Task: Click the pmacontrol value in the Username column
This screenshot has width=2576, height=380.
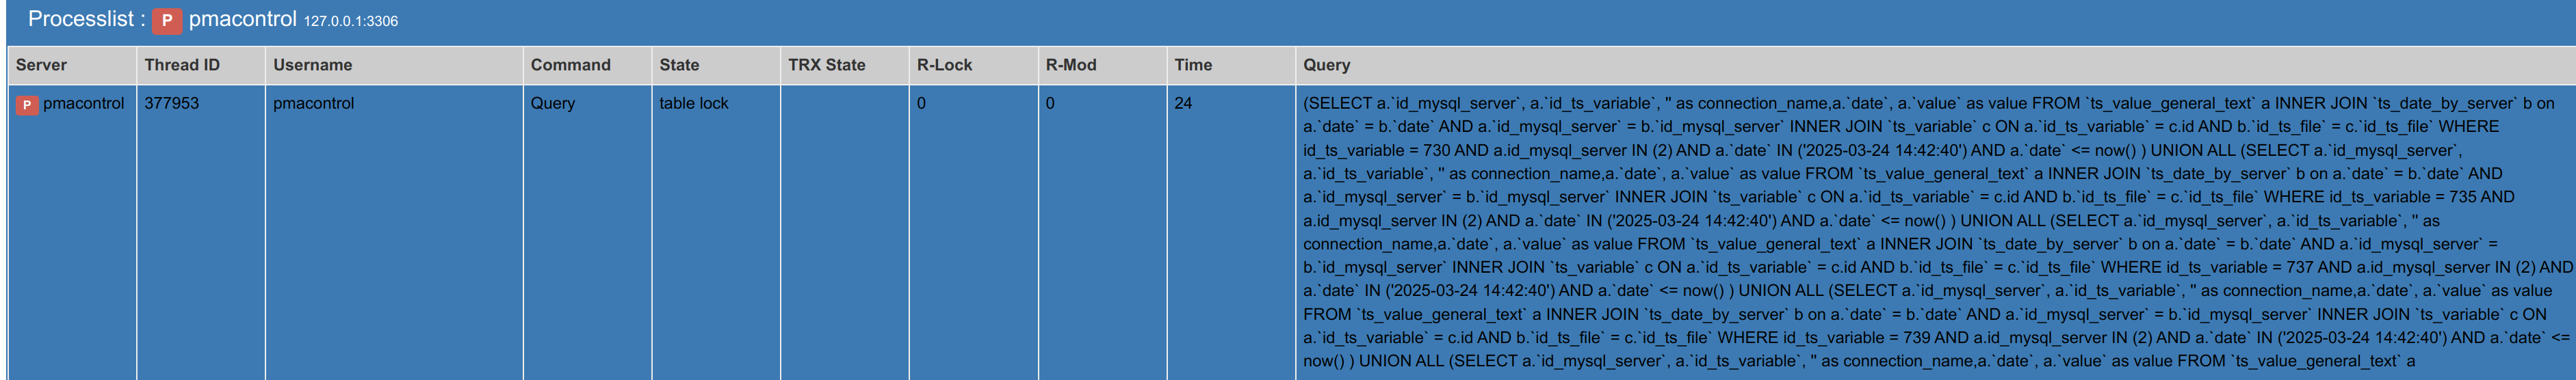Action: pyautogui.click(x=313, y=103)
